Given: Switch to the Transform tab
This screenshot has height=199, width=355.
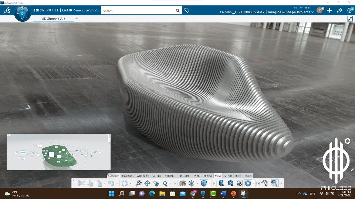Looking at the screenshot, I should click(183, 175).
